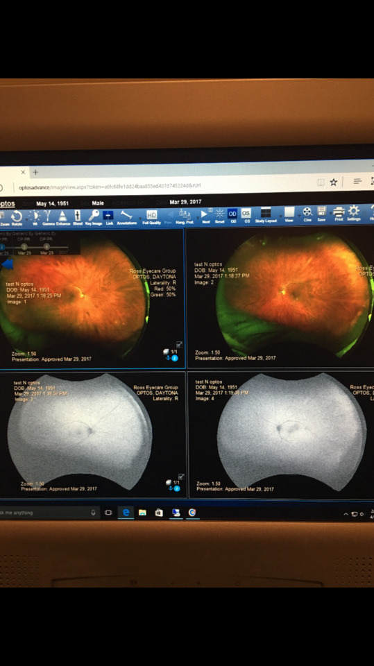This screenshot has width=374, height=666.
Task: Open Microsoft Edge from taskbar
Action: tap(126, 513)
